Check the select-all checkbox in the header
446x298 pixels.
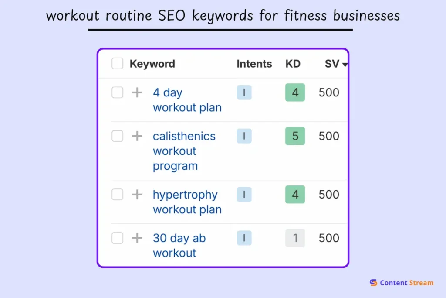117,63
